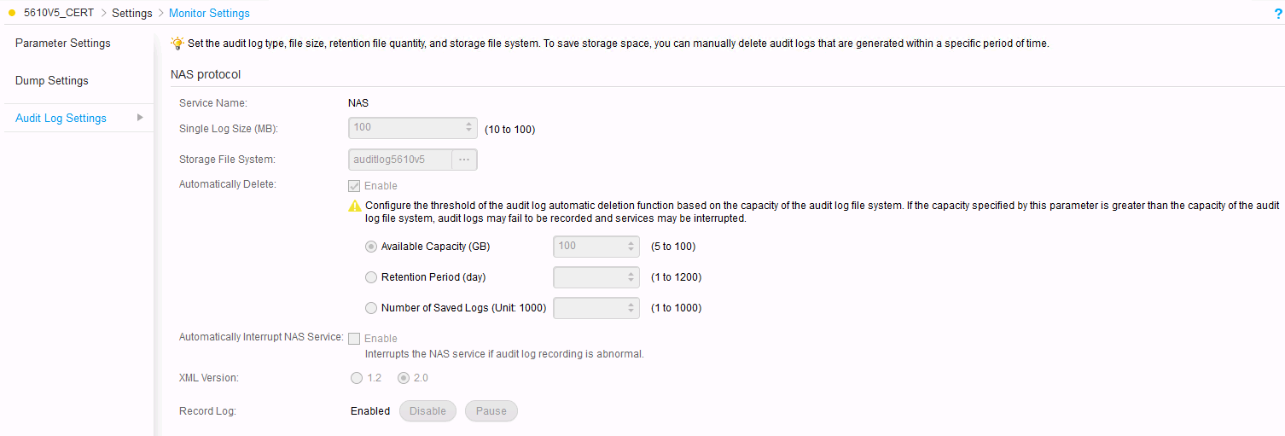
Task: Adjust the Available Capacity spinner arrows
Action: [631, 247]
